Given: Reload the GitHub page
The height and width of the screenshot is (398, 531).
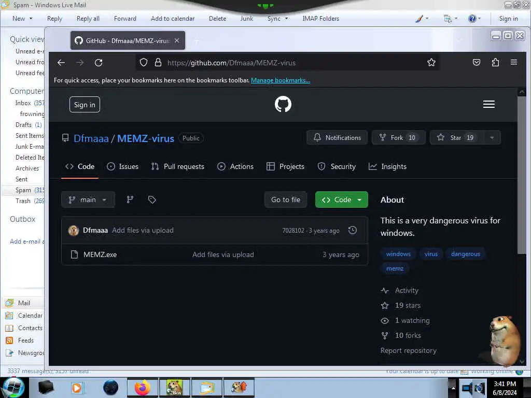Looking at the screenshot, I should pos(99,63).
